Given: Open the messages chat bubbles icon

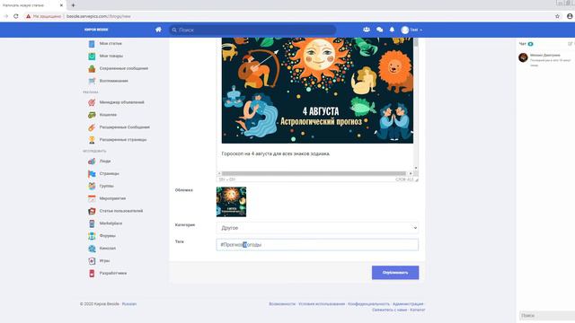Looking at the screenshot, I should coord(379,30).
